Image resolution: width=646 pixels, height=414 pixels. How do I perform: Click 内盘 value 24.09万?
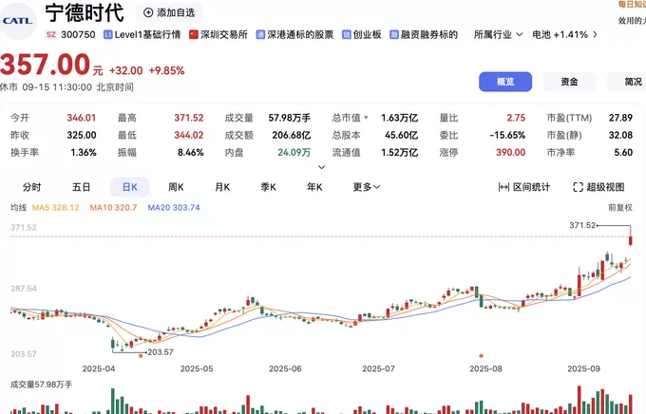pos(294,153)
